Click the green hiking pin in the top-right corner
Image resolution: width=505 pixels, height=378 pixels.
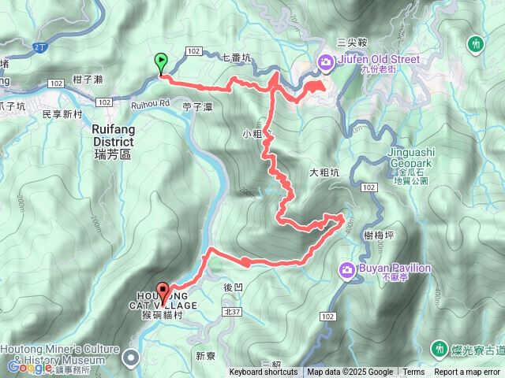(x=476, y=44)
